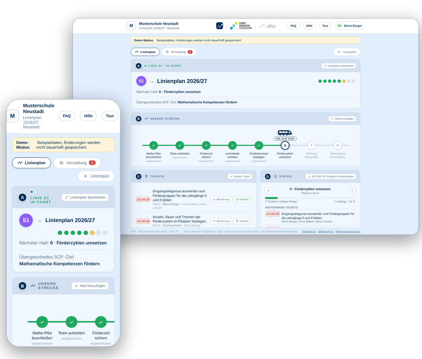Image resolution: width=422 pixels, height=359 pixels.
Task: Click Als PDF für Kollegium downloaden
Action: point(331,176)
